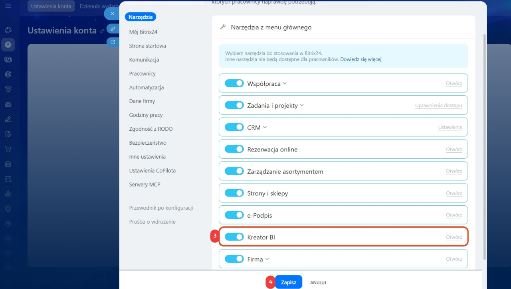
Task: Open Zgodność z RODO section
Action: click(151, 129)
